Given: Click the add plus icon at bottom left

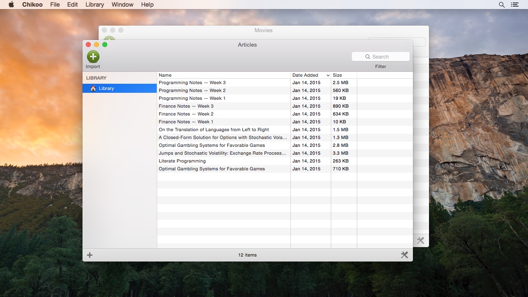Looking at the screenshot, I should point(90,255).
